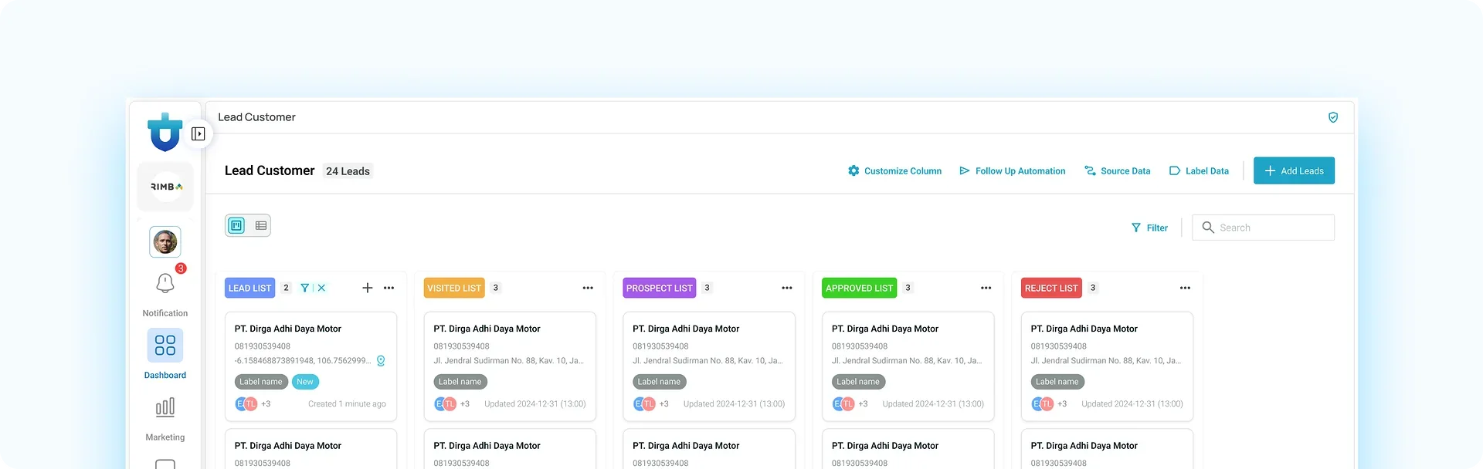Open first PT. Dirga card in PROSPECT LIST

pyautogui.click(x=709, y=366)
